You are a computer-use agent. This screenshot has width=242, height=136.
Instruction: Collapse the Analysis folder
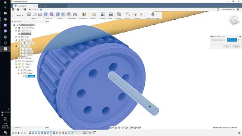click(x=16, y=40)
